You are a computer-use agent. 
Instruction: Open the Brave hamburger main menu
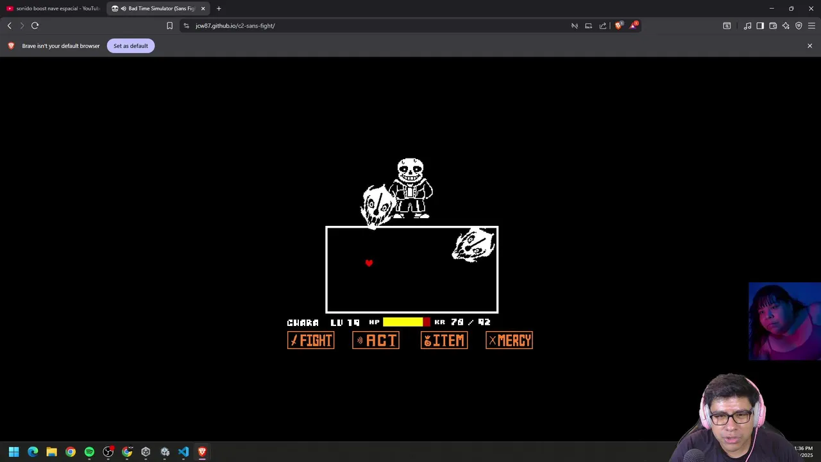tap(811, 26)
